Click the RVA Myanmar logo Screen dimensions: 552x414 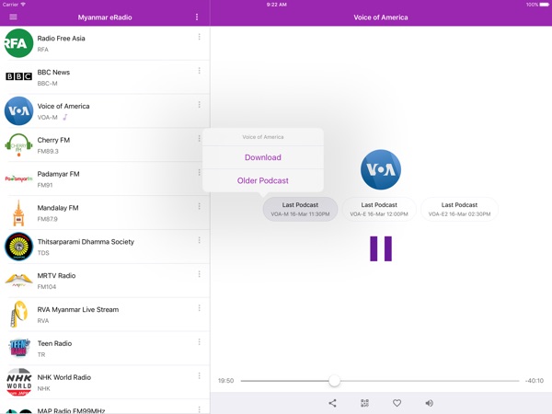point(18,314)
